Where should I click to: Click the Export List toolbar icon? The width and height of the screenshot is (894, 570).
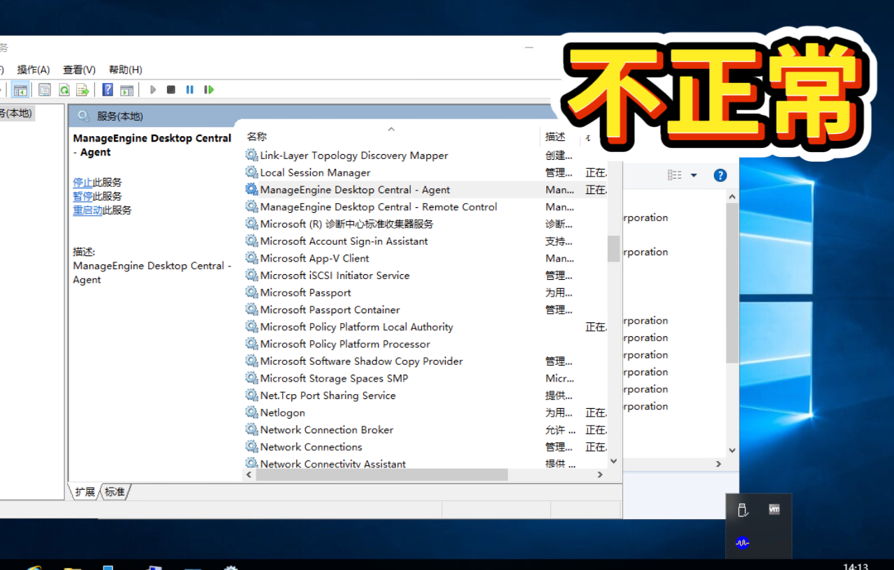(82, 90)
